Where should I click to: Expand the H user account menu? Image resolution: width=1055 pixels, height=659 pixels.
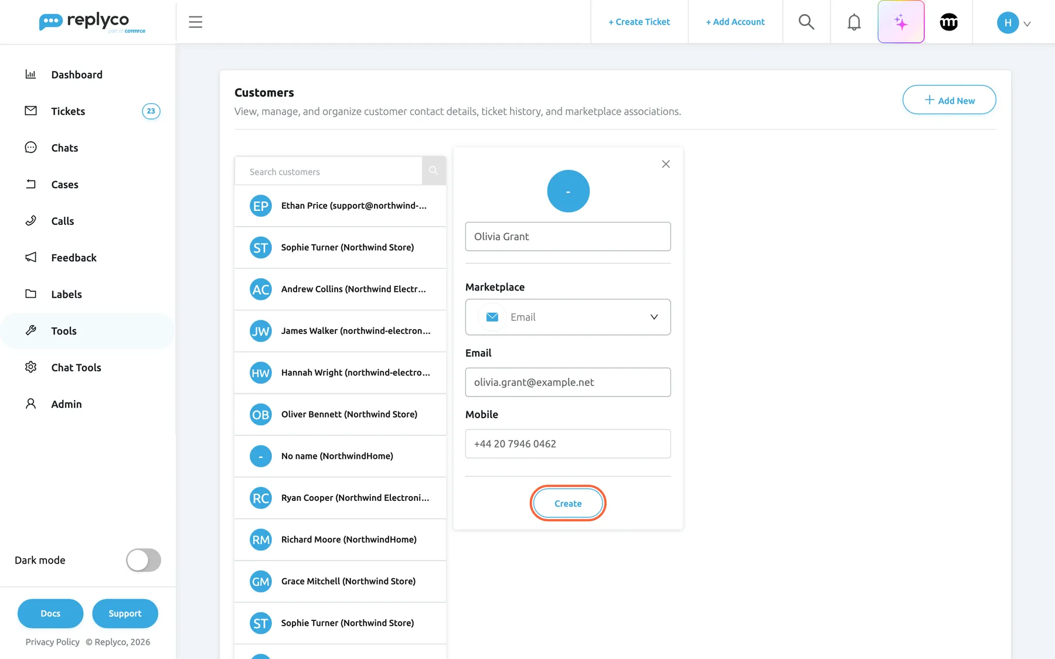click(1013, 23)
